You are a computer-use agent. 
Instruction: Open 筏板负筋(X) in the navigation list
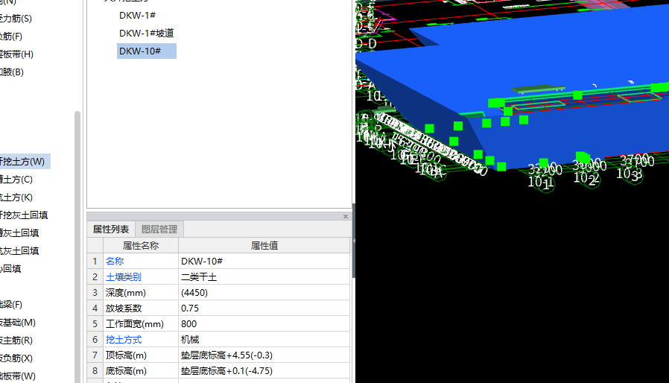click(16, 358)
